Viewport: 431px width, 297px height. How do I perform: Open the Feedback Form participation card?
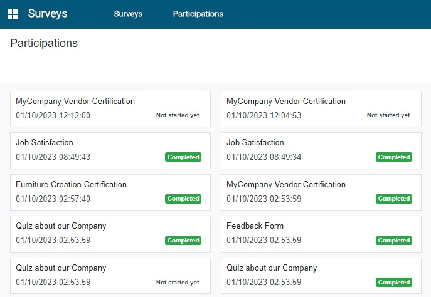[x=321, y=234]
